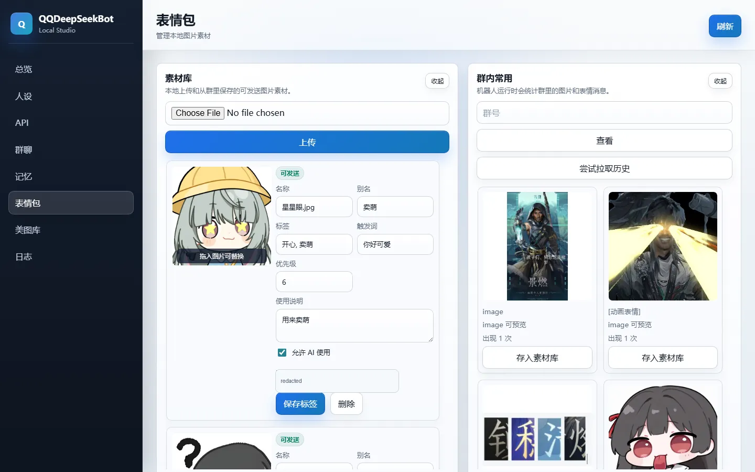Click the 星星眼 yellow-hat character thumbnail
This screenshot has width=755, height=472.
(x=221, y=216)
